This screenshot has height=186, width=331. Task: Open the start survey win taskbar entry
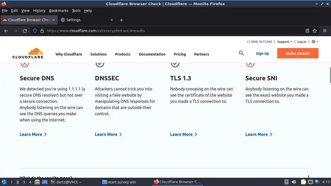[119, 182]
